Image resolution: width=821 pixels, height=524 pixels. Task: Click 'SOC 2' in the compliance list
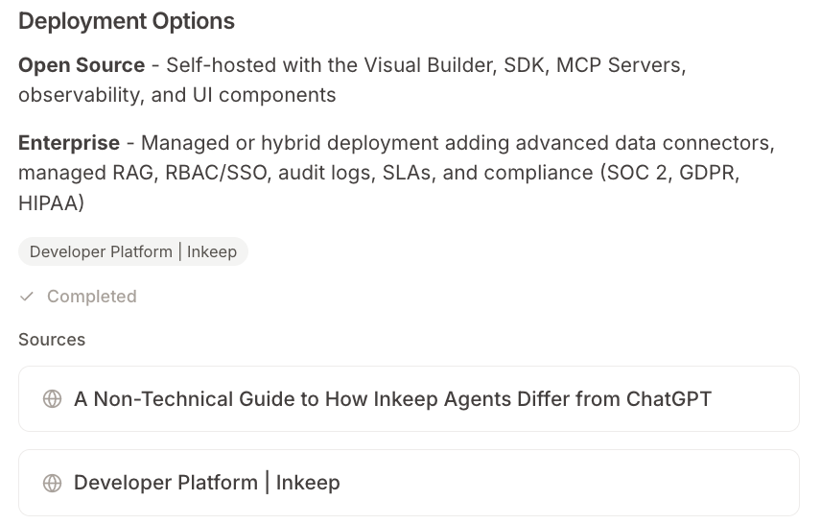637,173
